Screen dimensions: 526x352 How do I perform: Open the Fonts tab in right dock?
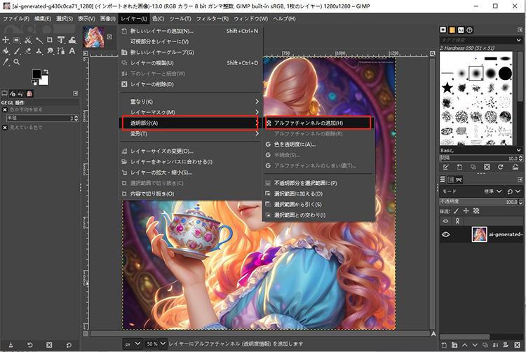point(461,30)
